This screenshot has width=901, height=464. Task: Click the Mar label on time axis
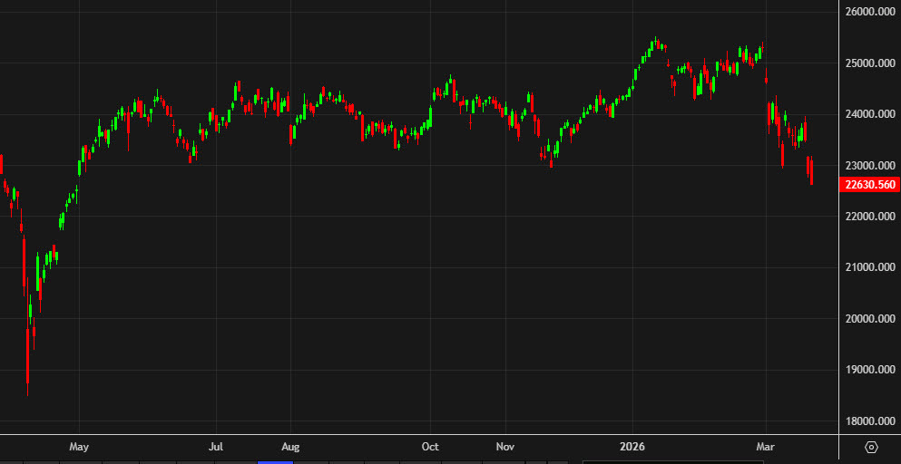[x=766, y=447]
